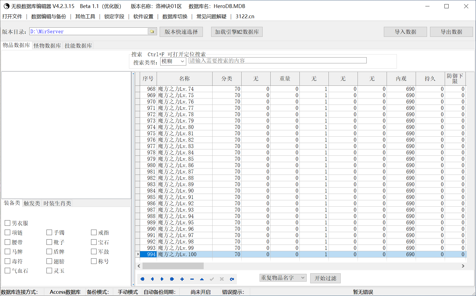476x296 pixels.
Task: Click the 持久 column header
Action: (430, 79)
